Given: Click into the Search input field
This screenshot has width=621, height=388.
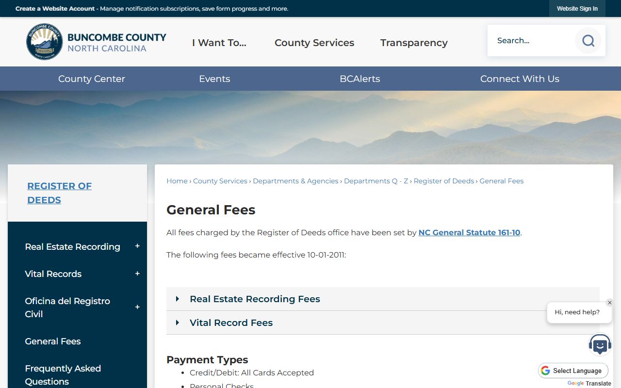Looking at the screenshot, I should point(532,41).
